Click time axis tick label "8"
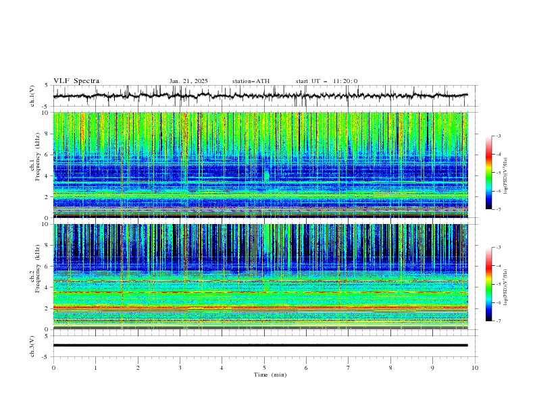The width and height of the screenshot is (535, 413). click(390, 368)
